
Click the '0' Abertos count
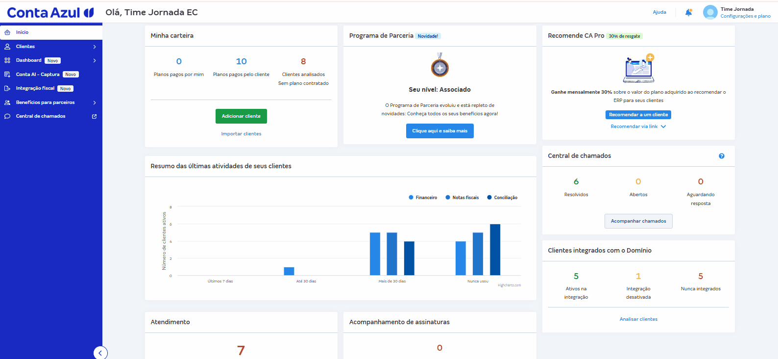[x=638, y=181]
